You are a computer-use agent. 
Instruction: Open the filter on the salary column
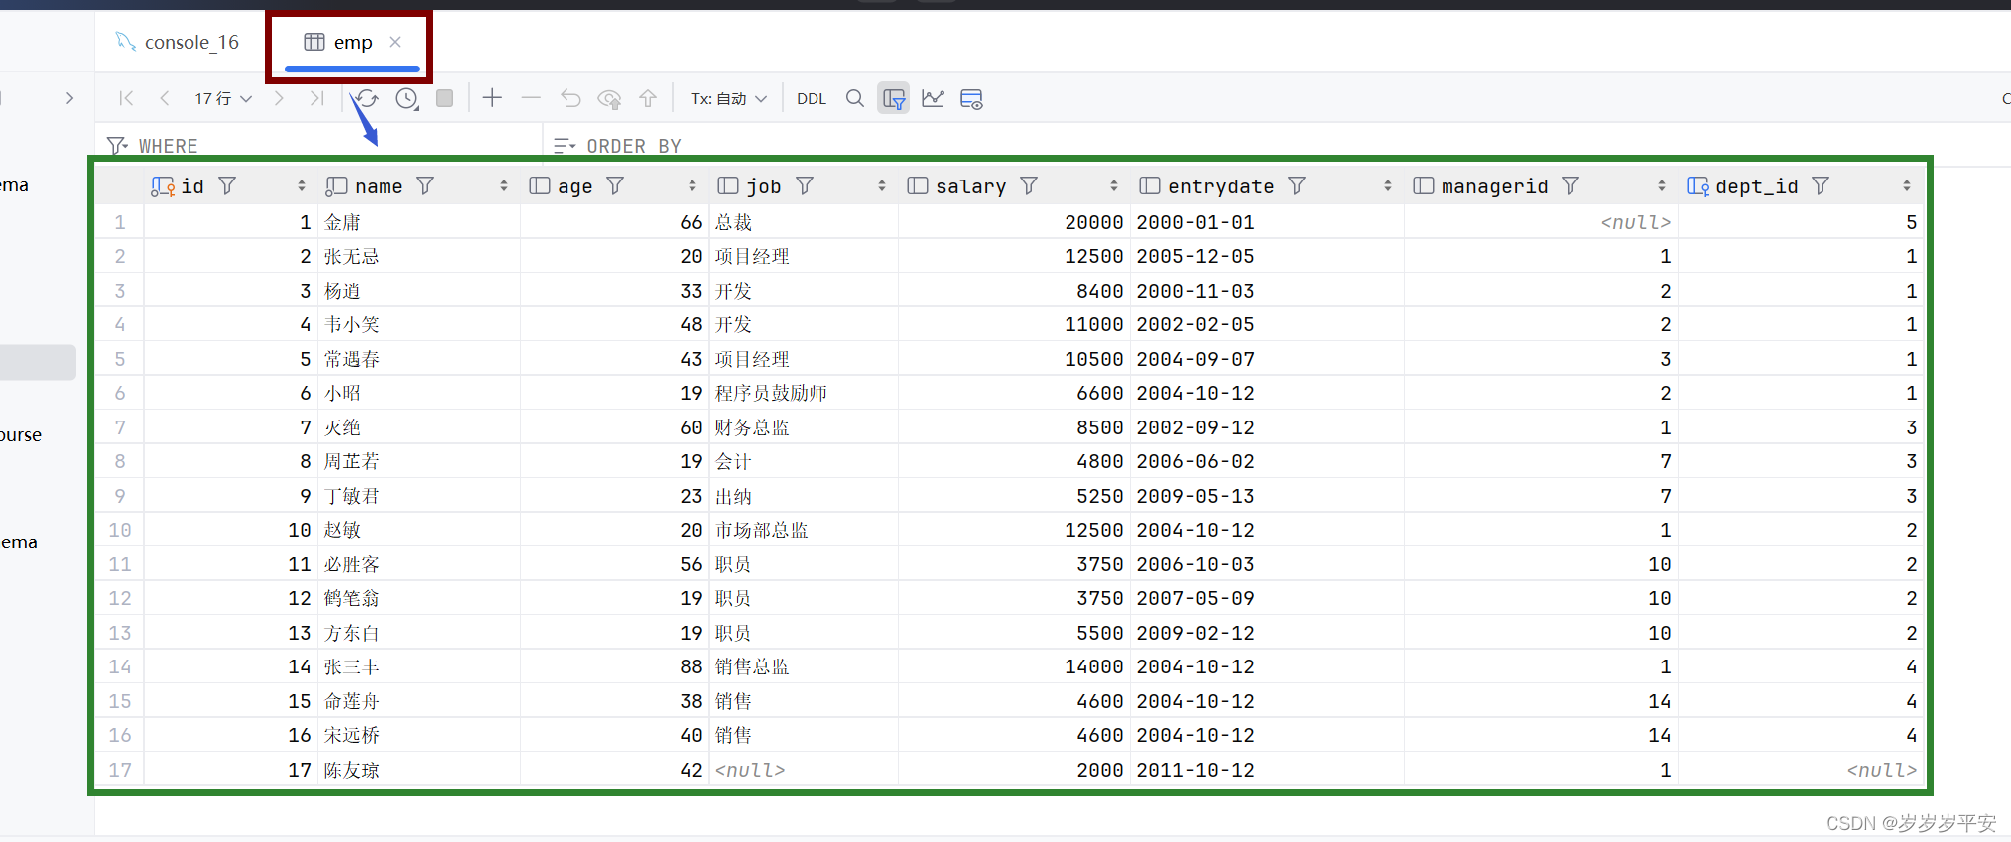click(1029, 185)
